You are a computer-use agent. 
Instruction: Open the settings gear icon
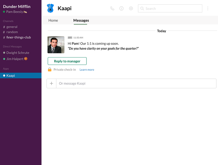pos(131,9)
